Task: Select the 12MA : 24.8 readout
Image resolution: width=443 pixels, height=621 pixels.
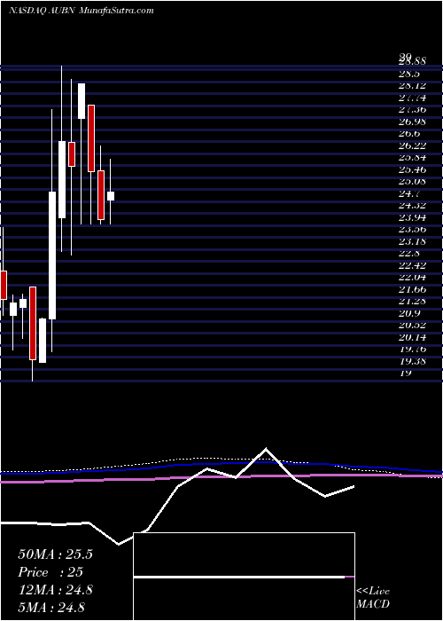Action: [55, 590]
